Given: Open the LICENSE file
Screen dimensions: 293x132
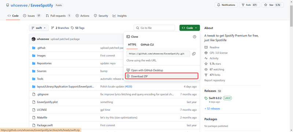Looking at the screenshot, I should coord(42,110).
